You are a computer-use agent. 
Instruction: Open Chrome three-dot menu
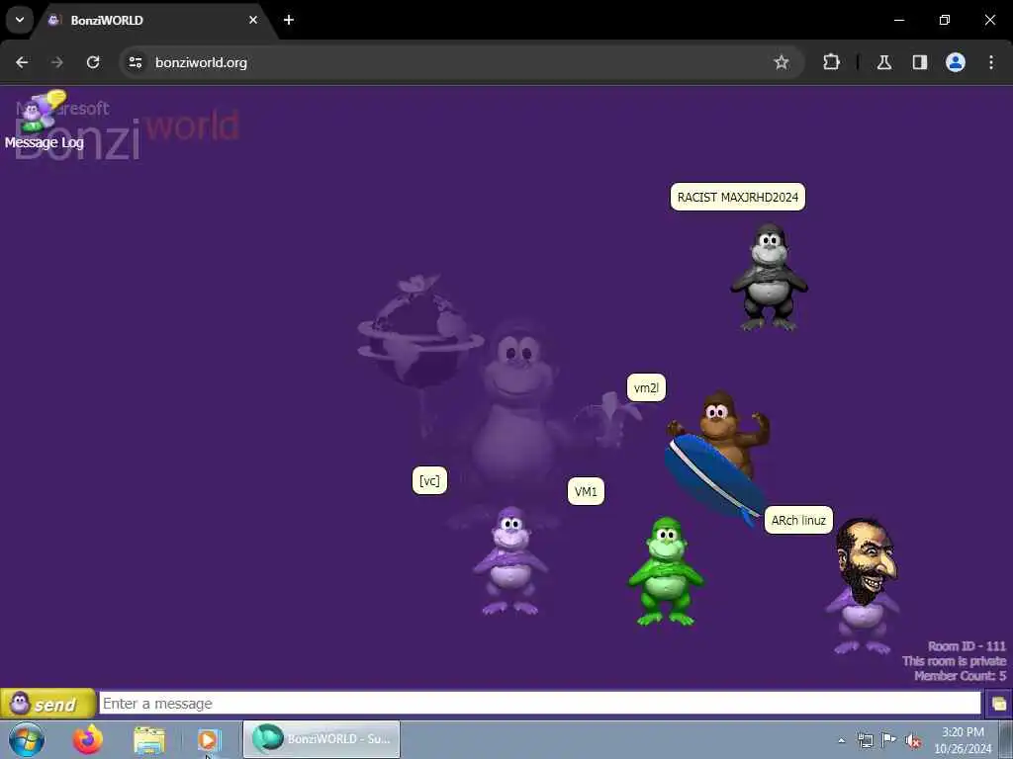click(991, 62)
